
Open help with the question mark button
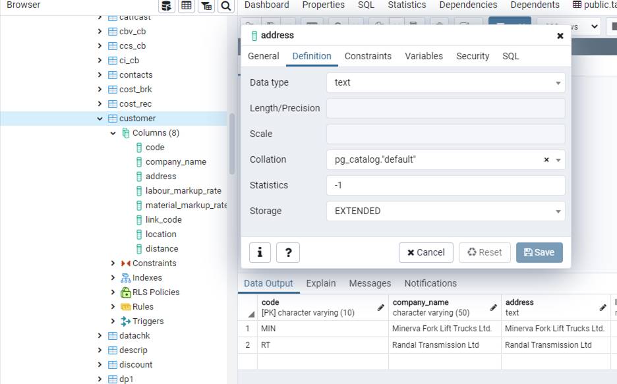click(x=288, y=252)
